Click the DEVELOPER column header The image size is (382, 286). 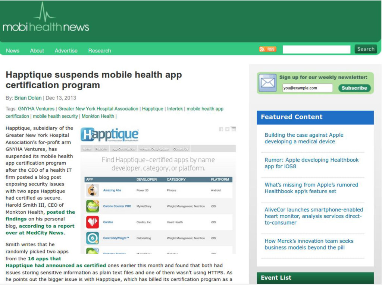tap(147, 179)
